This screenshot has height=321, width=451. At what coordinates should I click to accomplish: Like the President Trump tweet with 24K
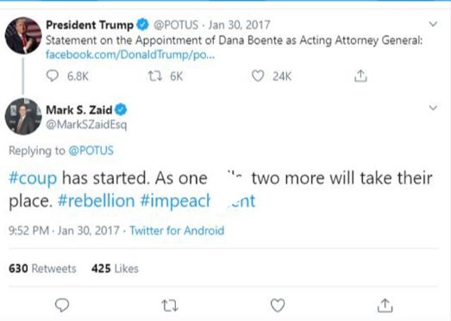[x=258, y=76]
